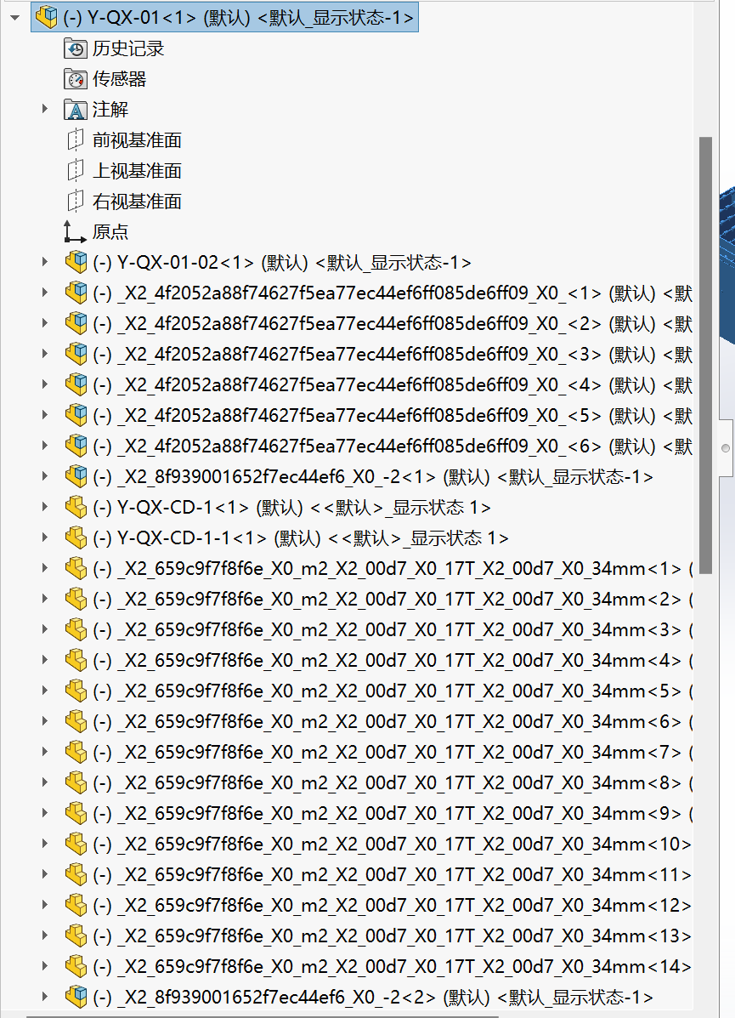The width and height of the screenshot is (735, 1018).
Task: Click the root Y-QX-01<1> assembly icon
Action: click(x=47, y=17)
